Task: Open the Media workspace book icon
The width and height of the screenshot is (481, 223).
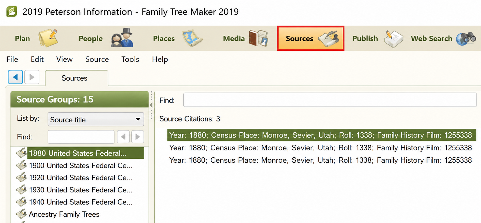Action: click(x=258, y=38)
